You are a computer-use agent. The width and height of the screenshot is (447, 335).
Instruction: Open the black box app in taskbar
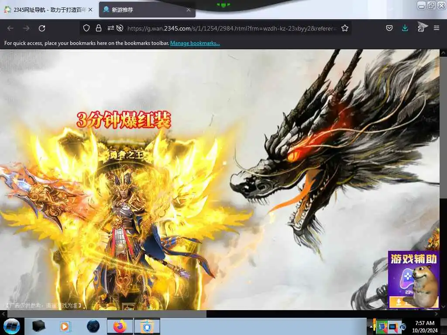(39, 326)
